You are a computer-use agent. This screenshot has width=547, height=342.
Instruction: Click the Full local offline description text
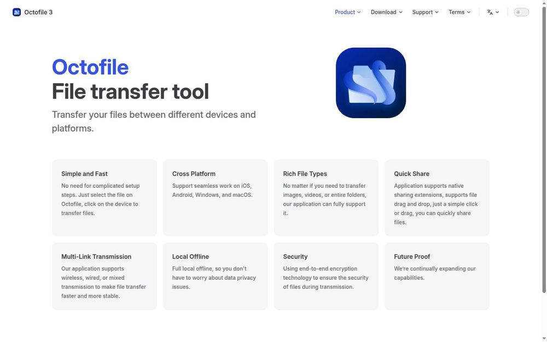(x=214, y=278)
